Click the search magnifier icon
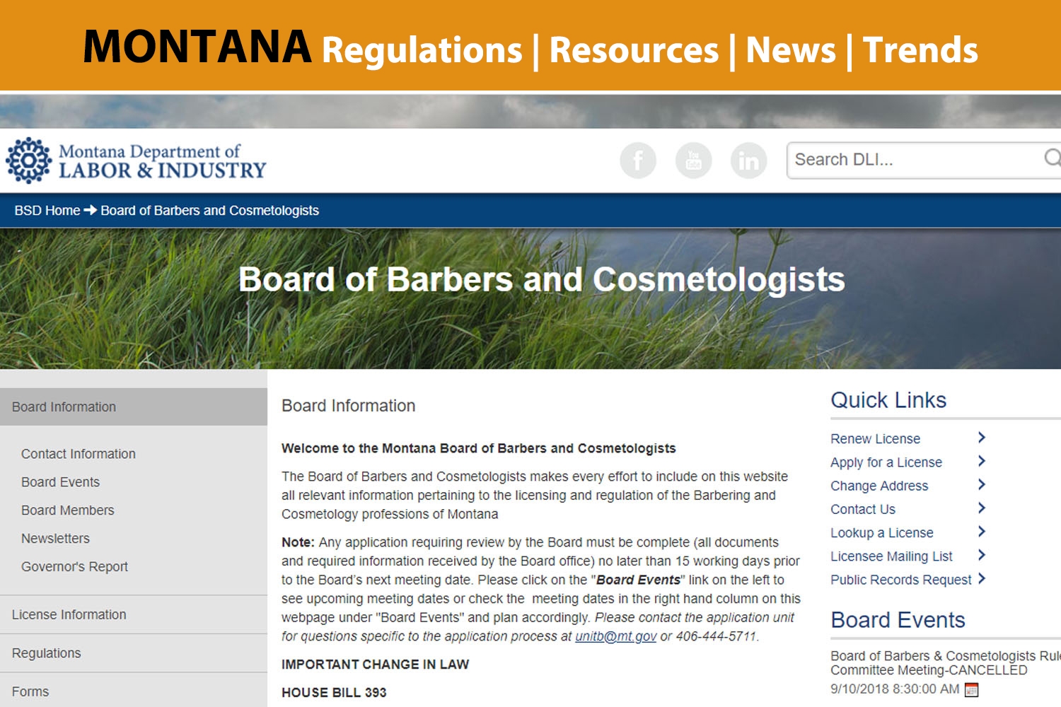The height and width of the screenshot is (707, 1061). coord(1053,158)
